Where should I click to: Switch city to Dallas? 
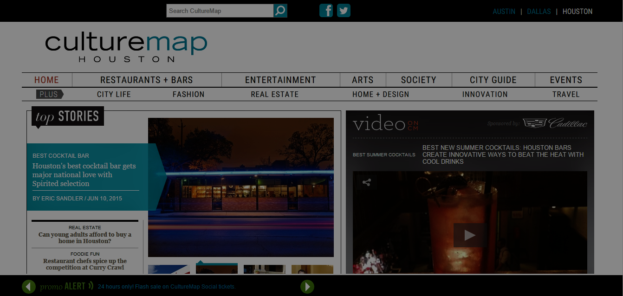[539, 12]
